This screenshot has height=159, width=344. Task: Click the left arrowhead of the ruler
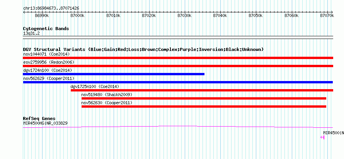tap(24, 12)
